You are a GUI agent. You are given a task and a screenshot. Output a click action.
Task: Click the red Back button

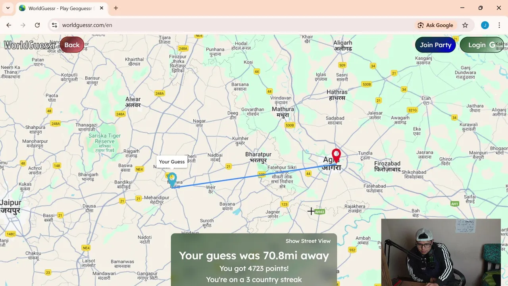72,45
